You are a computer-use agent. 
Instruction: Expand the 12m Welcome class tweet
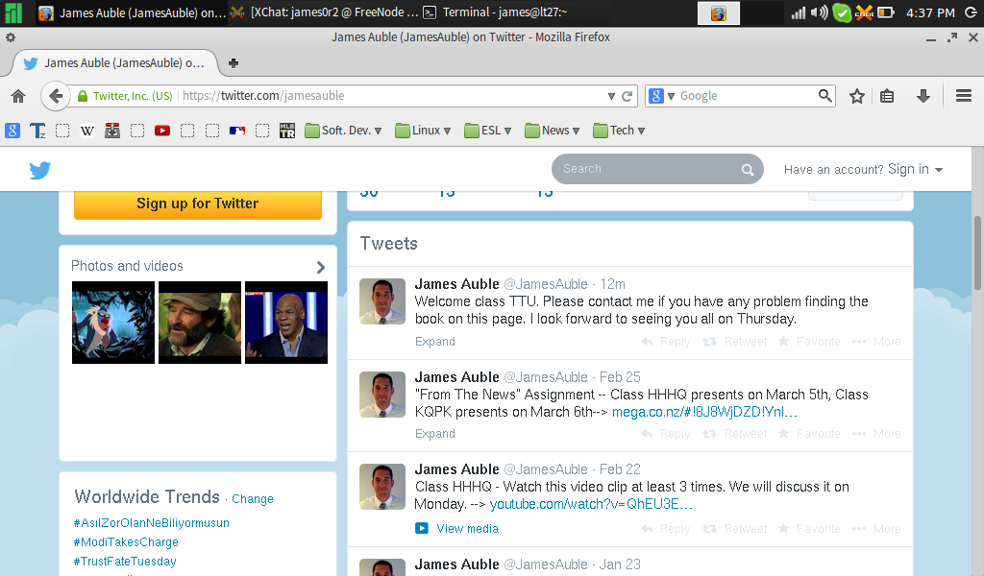coord(435,342)
